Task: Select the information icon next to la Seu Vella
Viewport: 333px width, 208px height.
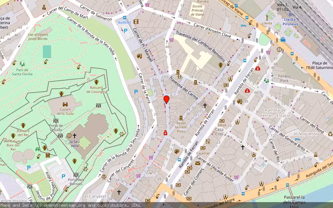Action: pyautogui.click(x=68, y=136)
